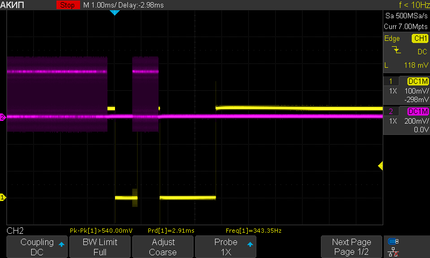
Task: Select the magenta channel 2 ground marker
Action: [x=3, y=117]
